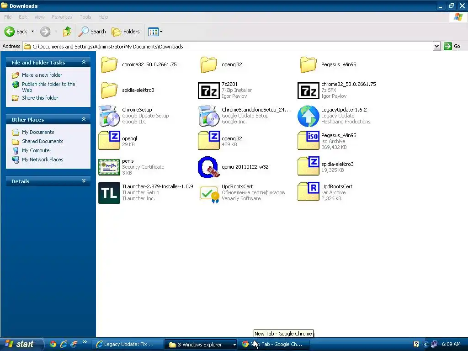
Task: Launch Chrome from quick launch bar
Action: (53, 344)
